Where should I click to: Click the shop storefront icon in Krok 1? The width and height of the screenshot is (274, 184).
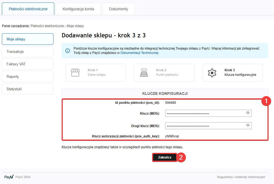tap(75, 73)
